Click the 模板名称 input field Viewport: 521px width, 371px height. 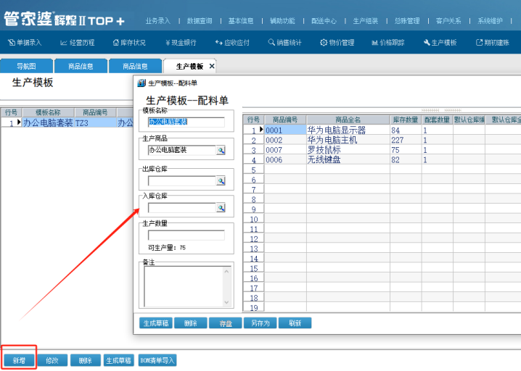click(x=186, y=122)
